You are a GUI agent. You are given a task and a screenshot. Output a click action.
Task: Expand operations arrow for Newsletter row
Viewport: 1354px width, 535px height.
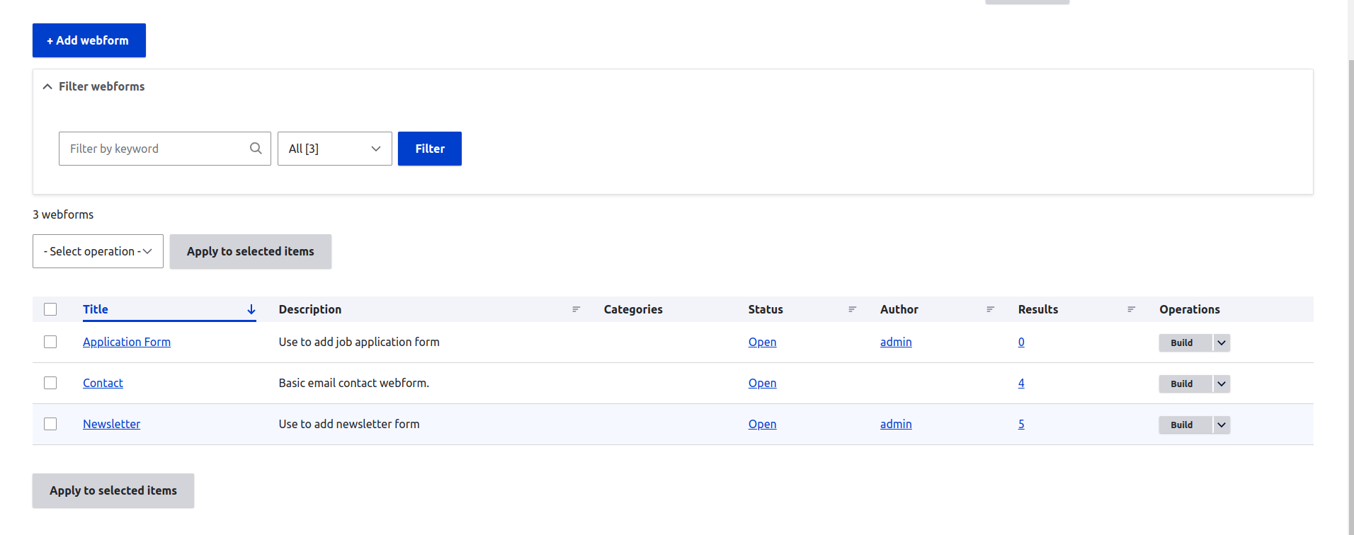coord(1222,425)
